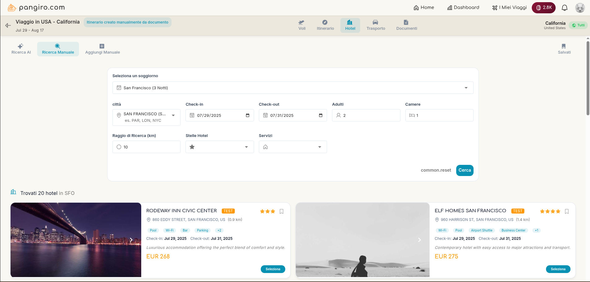The width and height of the screenshot is (590, 282).
Task: Click the Hotel building icon
Action: coord(350,22)
